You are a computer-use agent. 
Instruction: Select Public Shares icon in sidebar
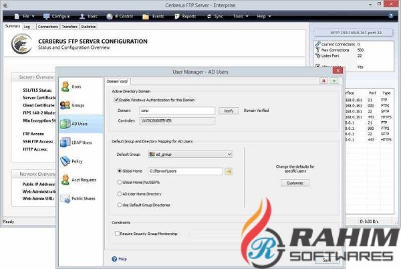[65, 199]
